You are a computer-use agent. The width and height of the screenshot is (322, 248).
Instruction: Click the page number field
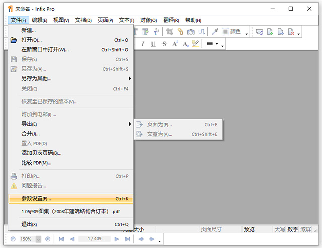[x=95, y=239]
